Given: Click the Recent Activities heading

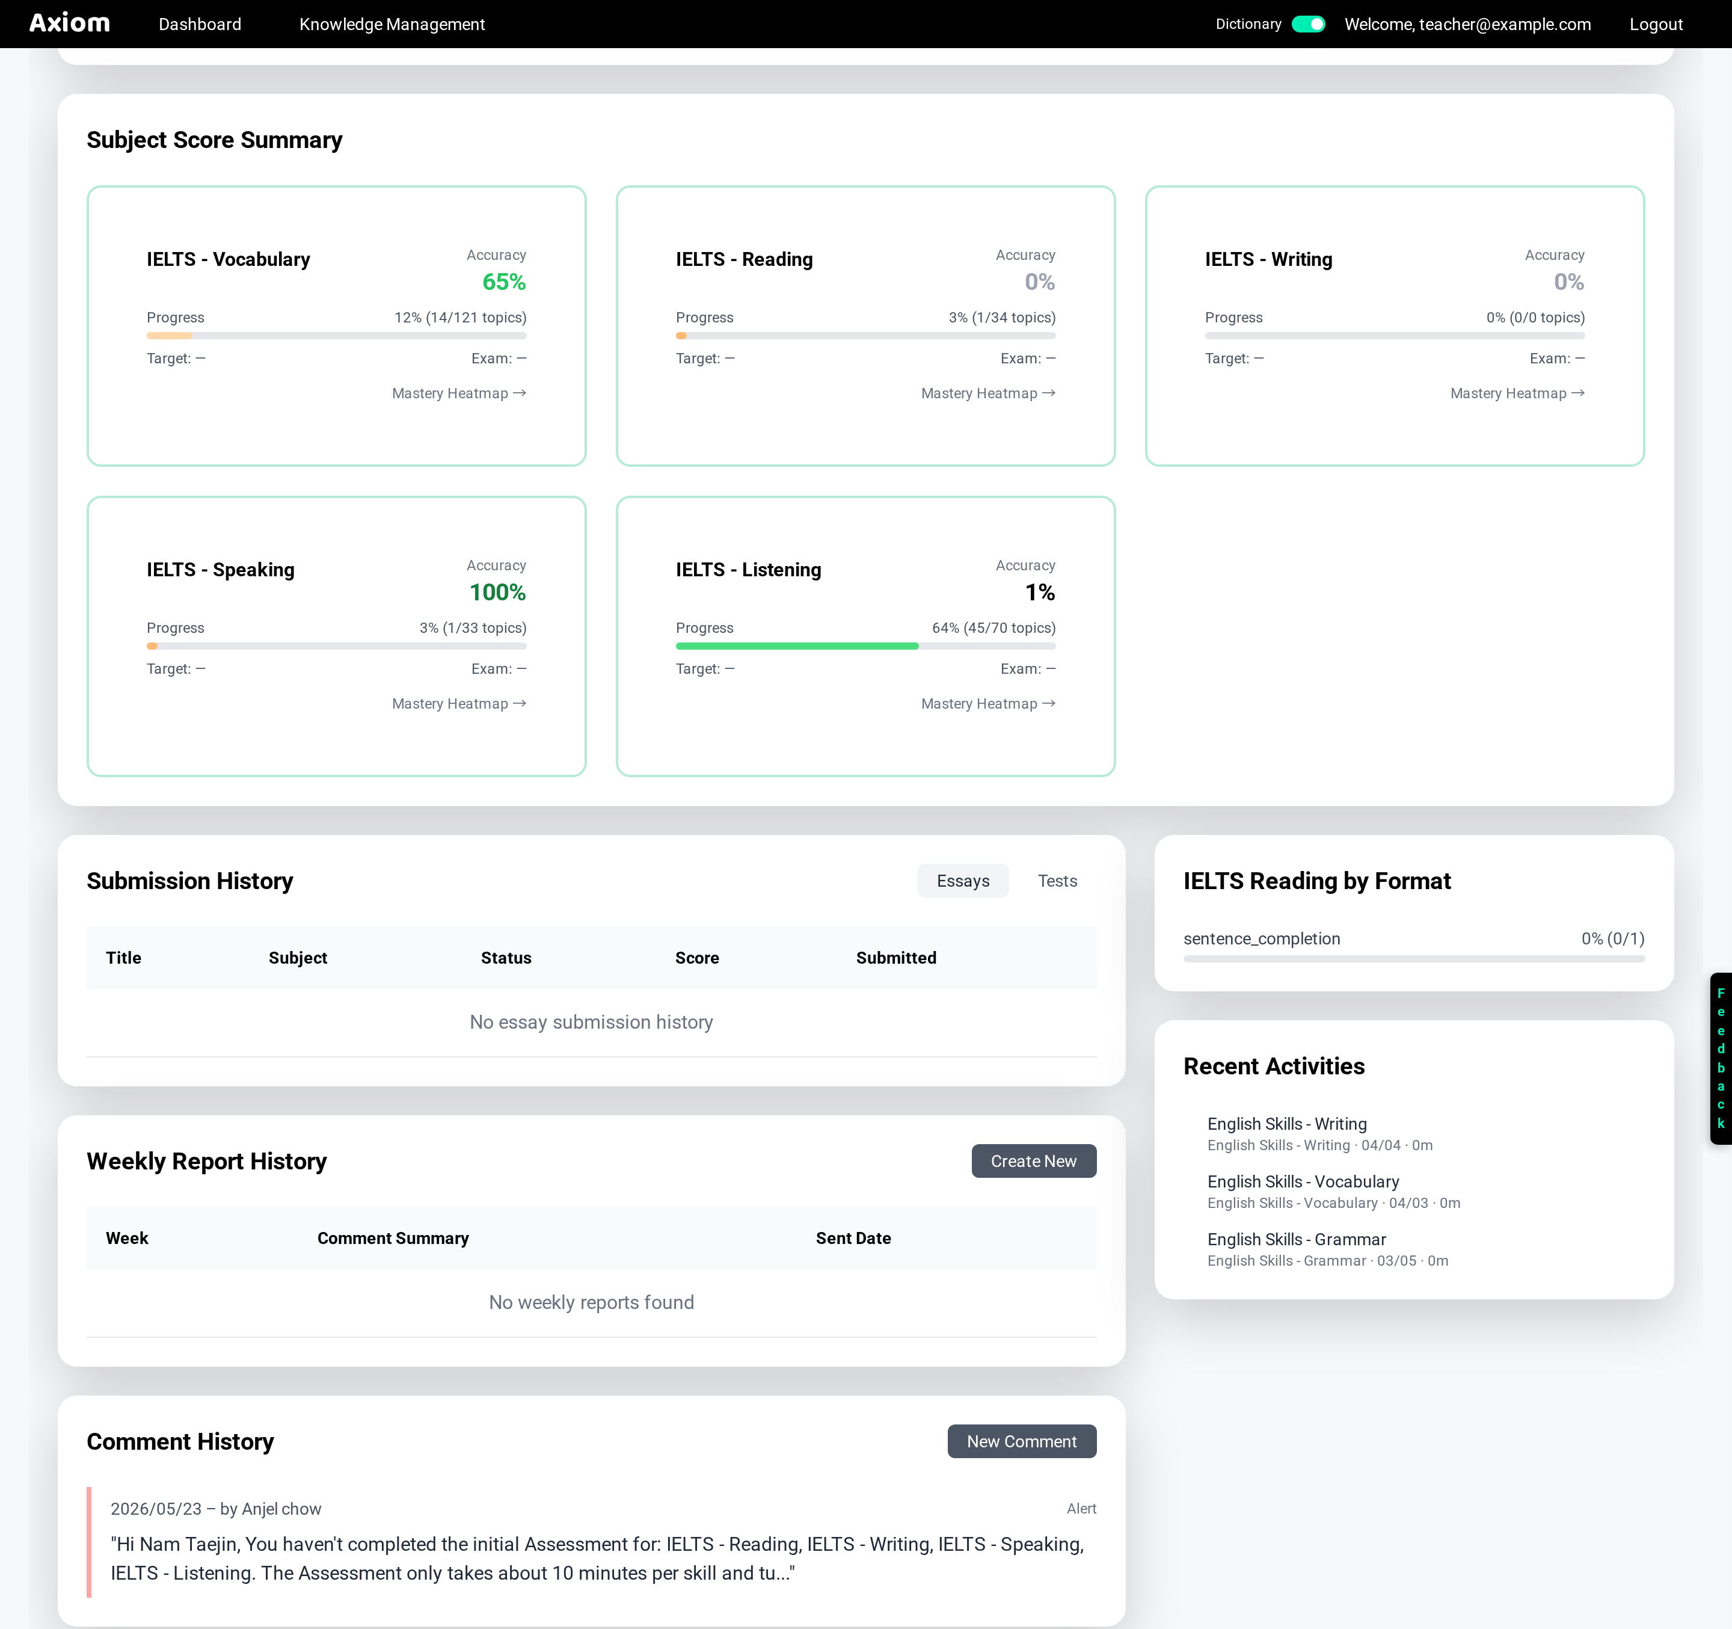Looking at the screenshot, I should pyautogui.click(x=1274, y=1066).
